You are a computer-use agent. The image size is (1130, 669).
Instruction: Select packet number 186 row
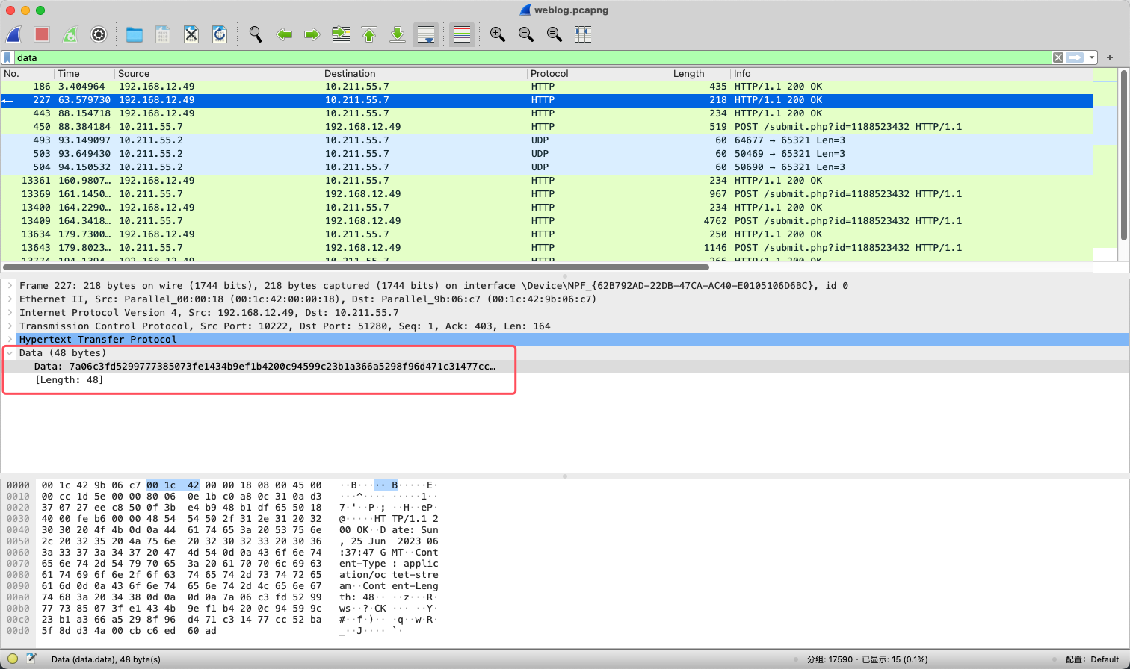pos(546,87)
